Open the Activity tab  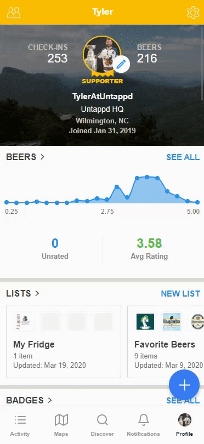tap(20, 425)
